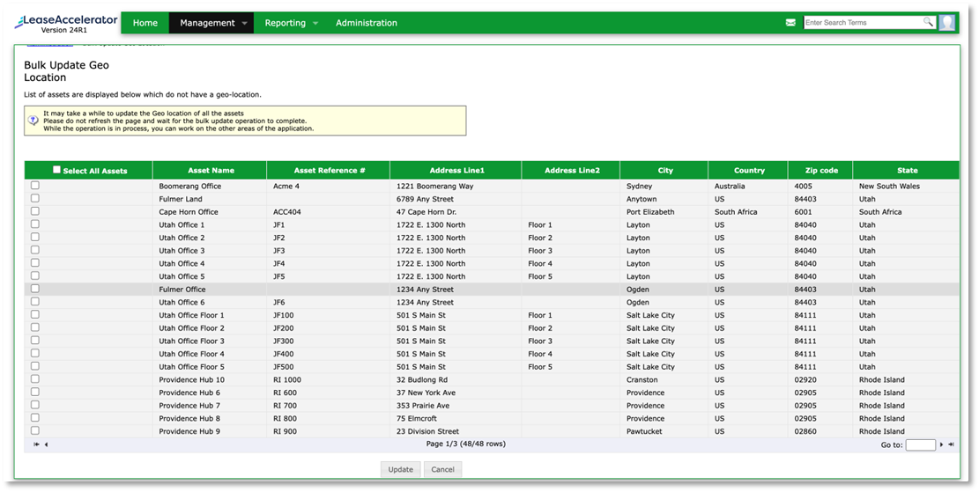
Task: Click the Country column header
Action: pyautogui.click(x=749, y=170)
